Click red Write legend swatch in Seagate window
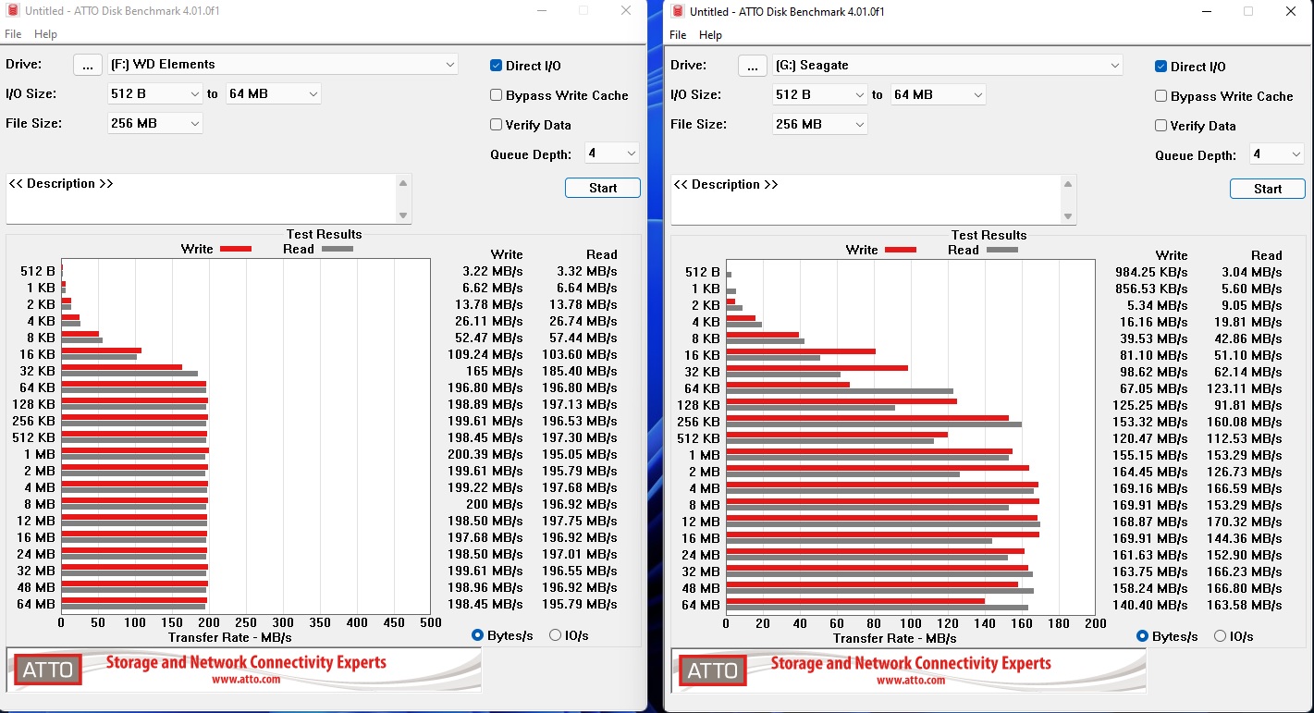Image resolution: width=1314 pixels, height=713 pixels. click(901, 250)
